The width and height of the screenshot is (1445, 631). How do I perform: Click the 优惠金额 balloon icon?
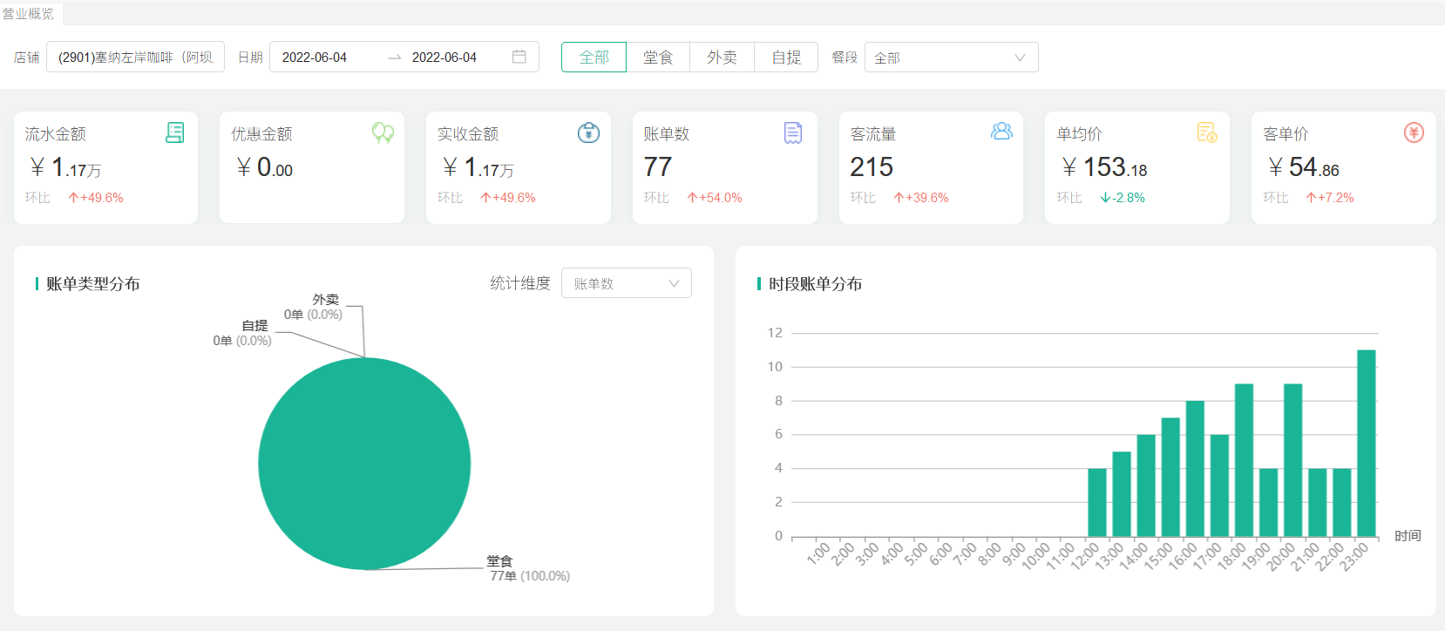tap(383, 132)
